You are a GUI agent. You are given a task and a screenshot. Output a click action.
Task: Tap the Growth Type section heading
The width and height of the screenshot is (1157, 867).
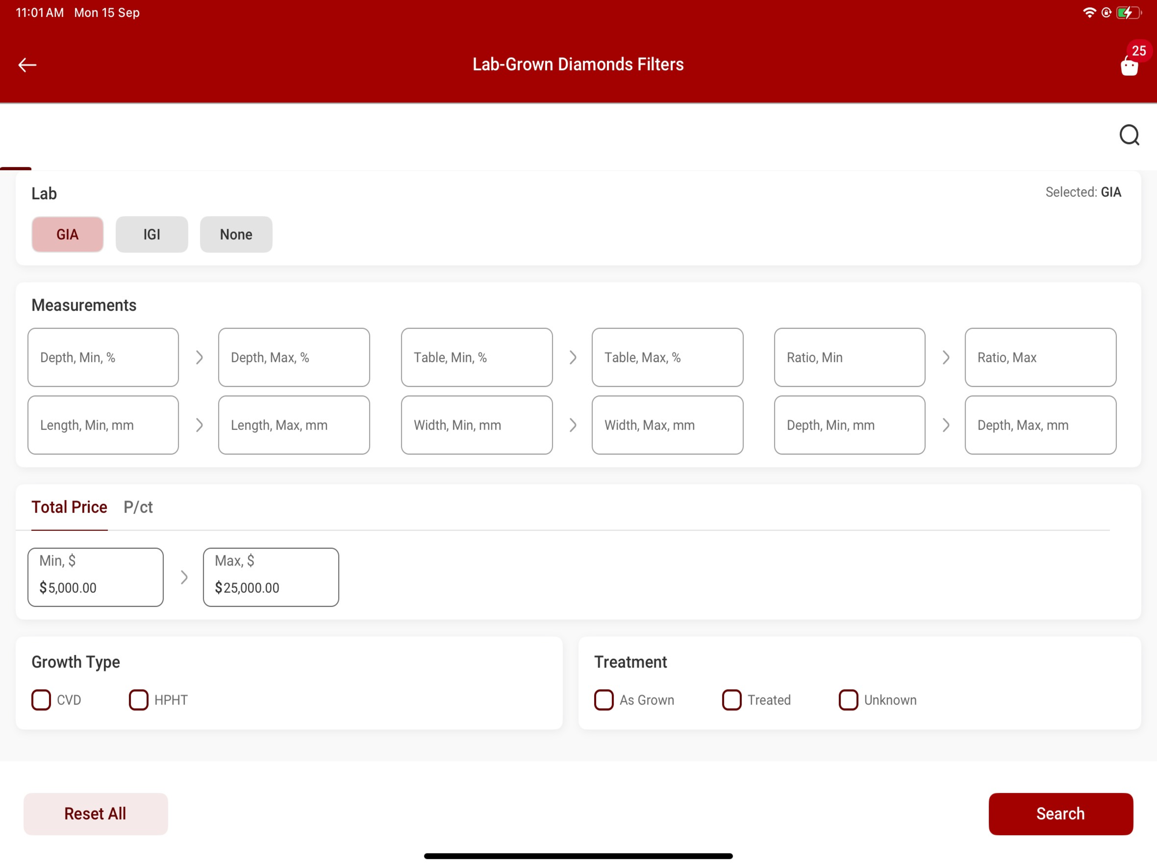pyautogui.click(x=76, y=662)
